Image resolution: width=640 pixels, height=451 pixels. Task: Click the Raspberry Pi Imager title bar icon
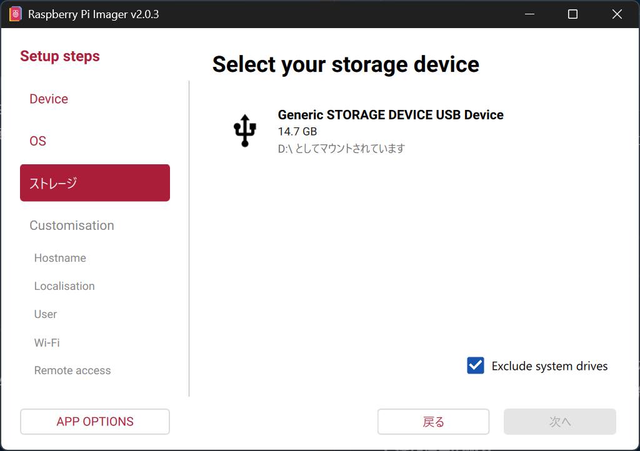point(16,14)
